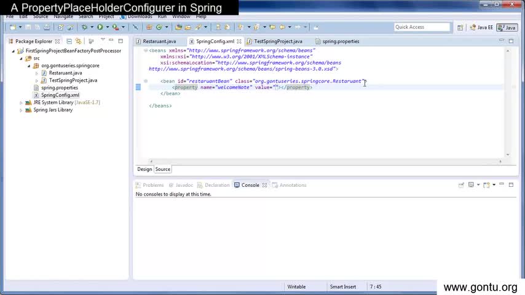Expand the JRE System Library node
525x295 pixels.
point(21,103)
